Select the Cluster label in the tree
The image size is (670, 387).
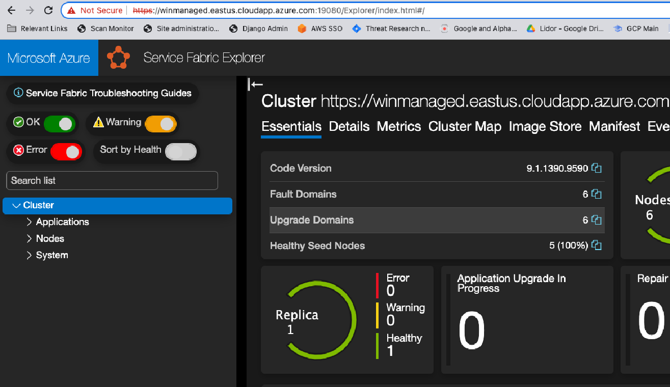(x=39, y=205)
